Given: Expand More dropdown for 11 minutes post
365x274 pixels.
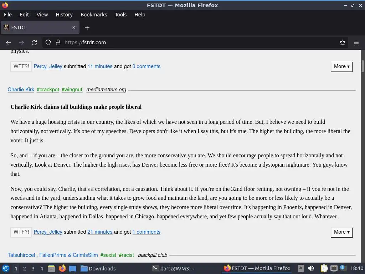Looking at the screenshot, I should coord(342,67).
